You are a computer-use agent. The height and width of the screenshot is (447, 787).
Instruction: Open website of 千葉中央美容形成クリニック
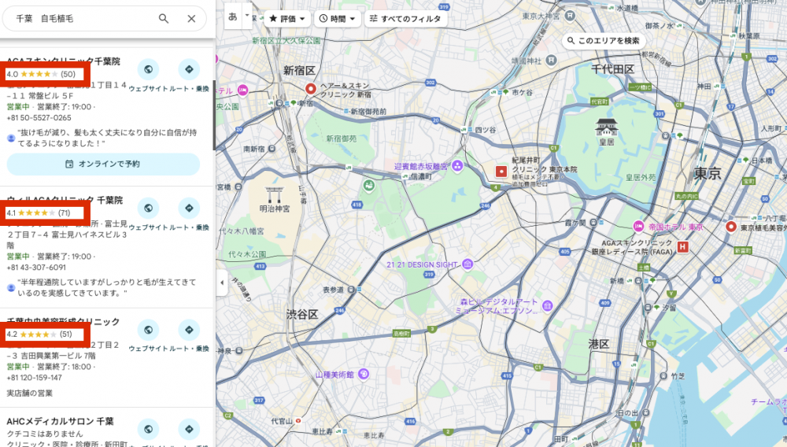point(148,330)
